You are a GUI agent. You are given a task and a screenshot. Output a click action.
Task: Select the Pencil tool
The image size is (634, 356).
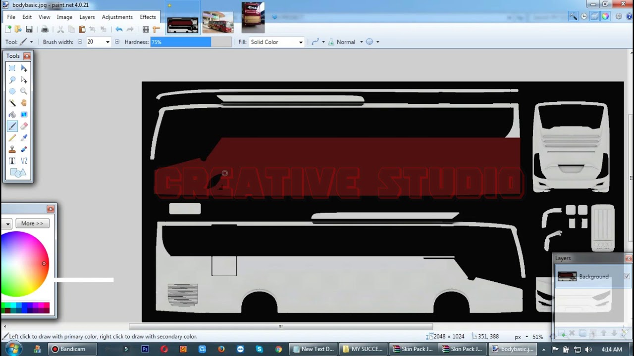click(12, 137)
